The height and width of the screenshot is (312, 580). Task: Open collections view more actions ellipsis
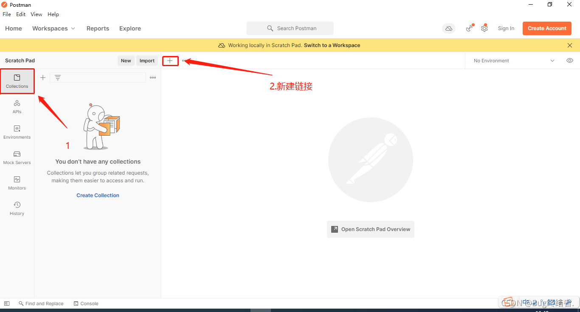[153, 78]
